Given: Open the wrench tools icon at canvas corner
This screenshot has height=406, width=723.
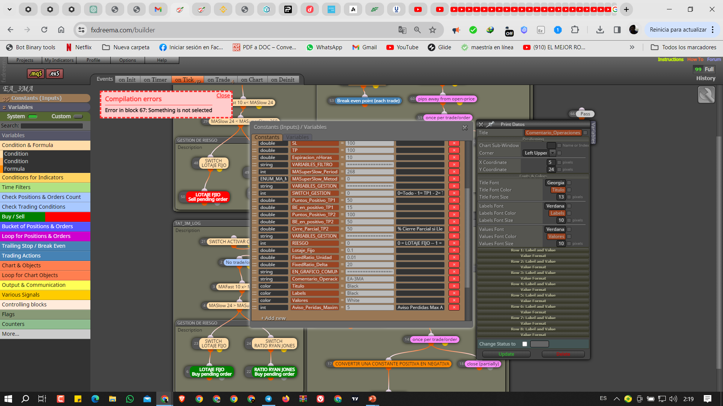Looking at the screenshot, I should pos(706,95).
